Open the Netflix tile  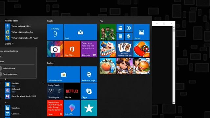coord(72,91)
